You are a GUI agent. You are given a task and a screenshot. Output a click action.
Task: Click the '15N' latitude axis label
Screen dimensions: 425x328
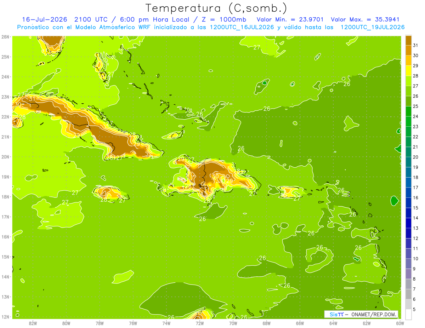[x=5, y=257]
